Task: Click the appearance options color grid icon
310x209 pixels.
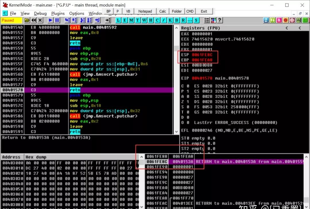Action: [x=213, y=20]
